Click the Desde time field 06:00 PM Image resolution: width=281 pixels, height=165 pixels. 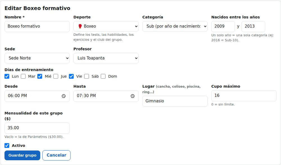click(37, 96)
